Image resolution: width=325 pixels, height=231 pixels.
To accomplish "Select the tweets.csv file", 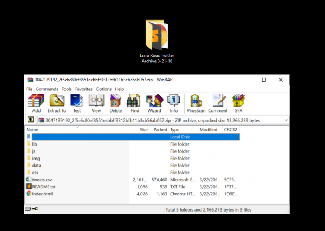I will tap(42, 179).
